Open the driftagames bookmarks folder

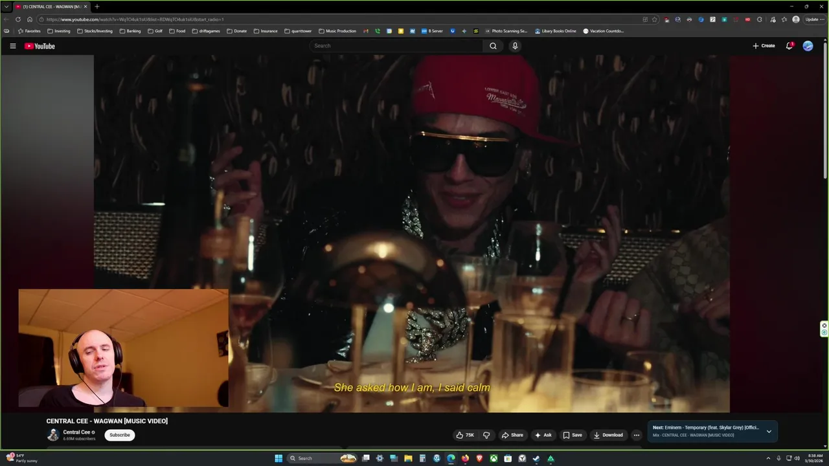[x=206, y=31]
